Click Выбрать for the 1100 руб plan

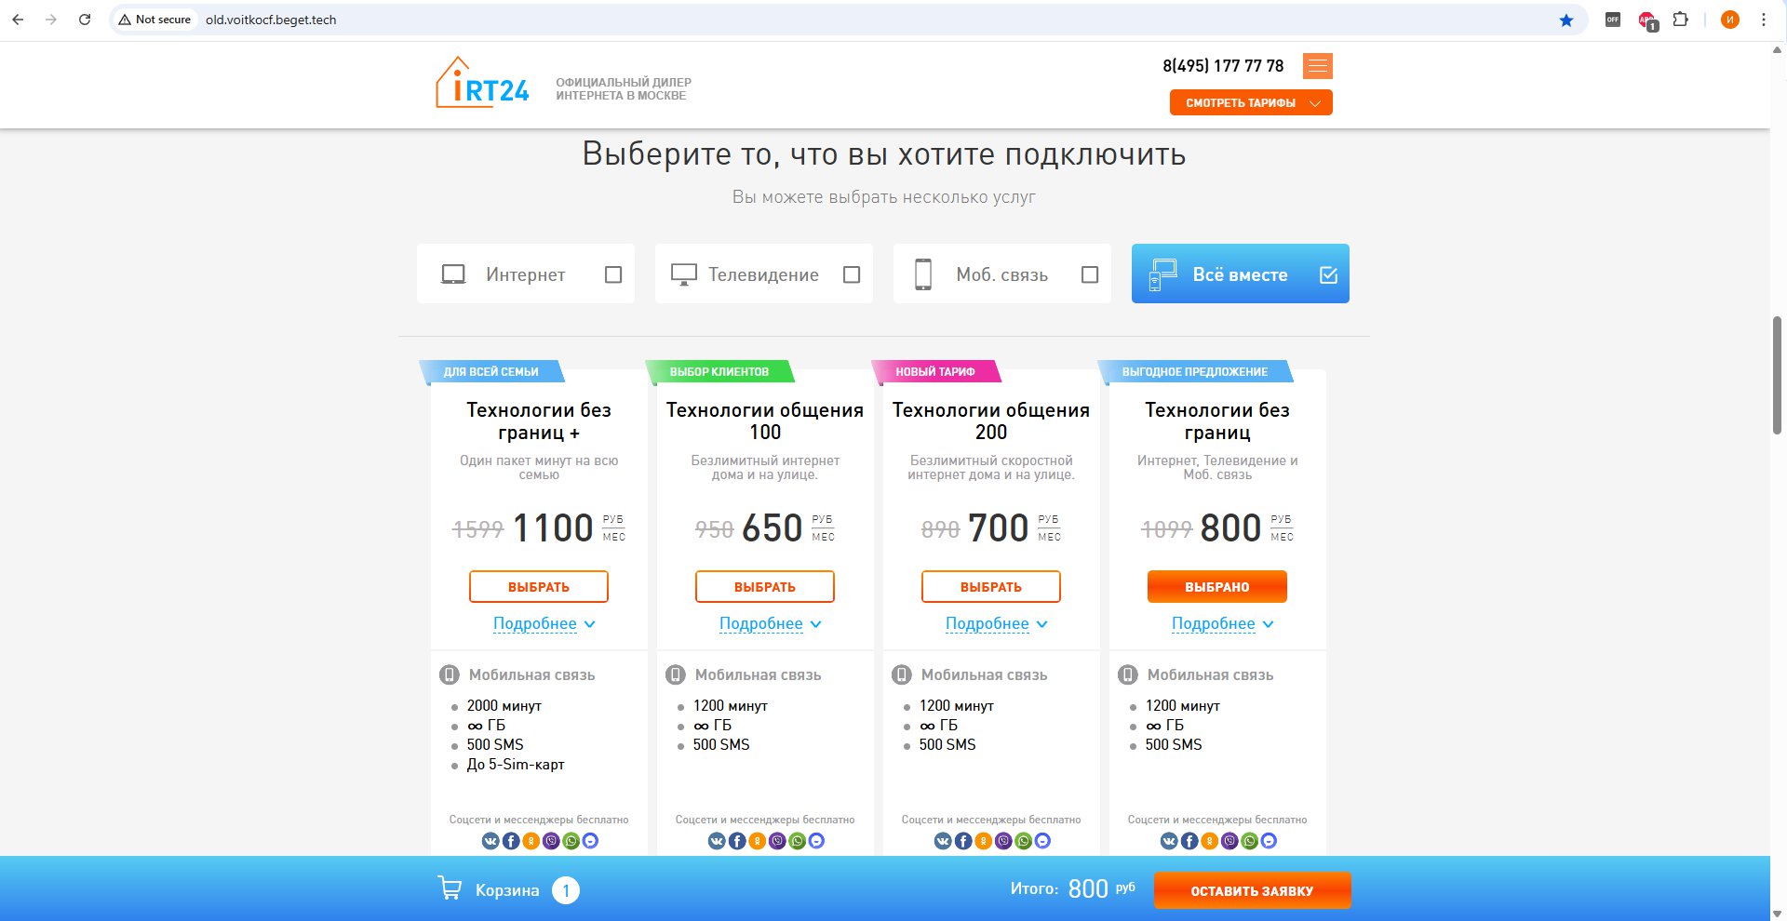pyautogui.click(x=539, y=587)
